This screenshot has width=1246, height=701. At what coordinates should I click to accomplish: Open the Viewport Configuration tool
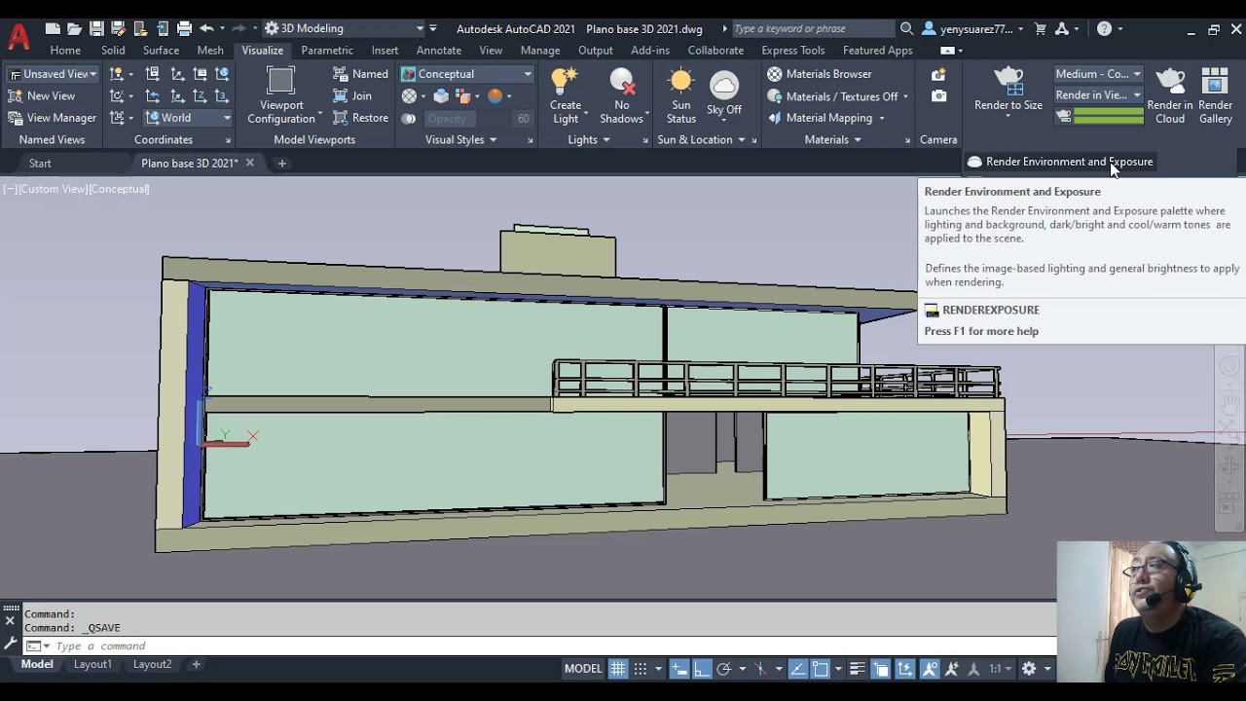280,96
